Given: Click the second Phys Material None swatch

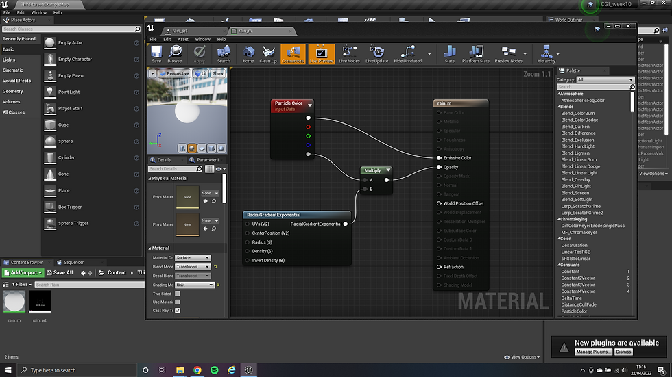Looking at the screenshot, I should (x=187, y=224).
